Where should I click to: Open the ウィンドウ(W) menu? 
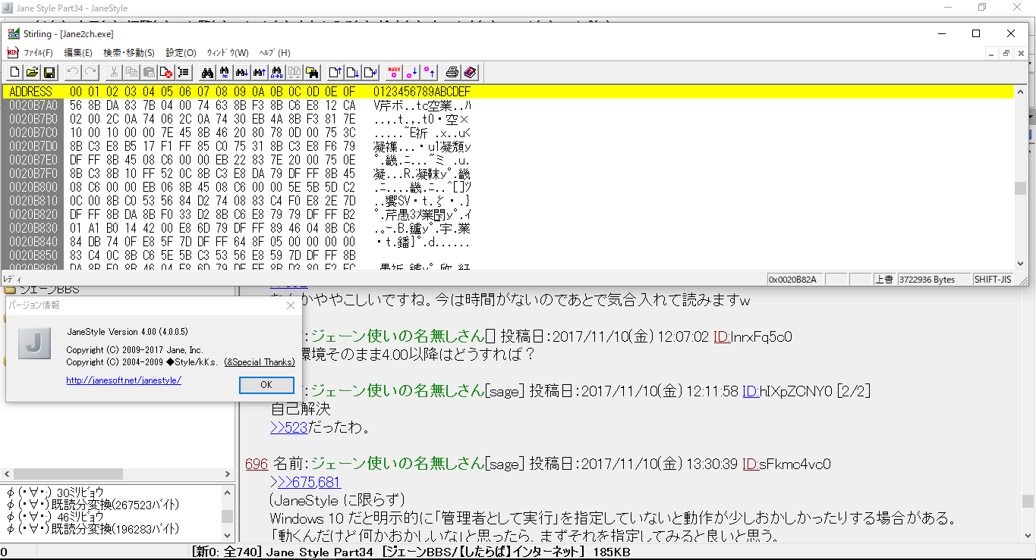coord(228,53)
